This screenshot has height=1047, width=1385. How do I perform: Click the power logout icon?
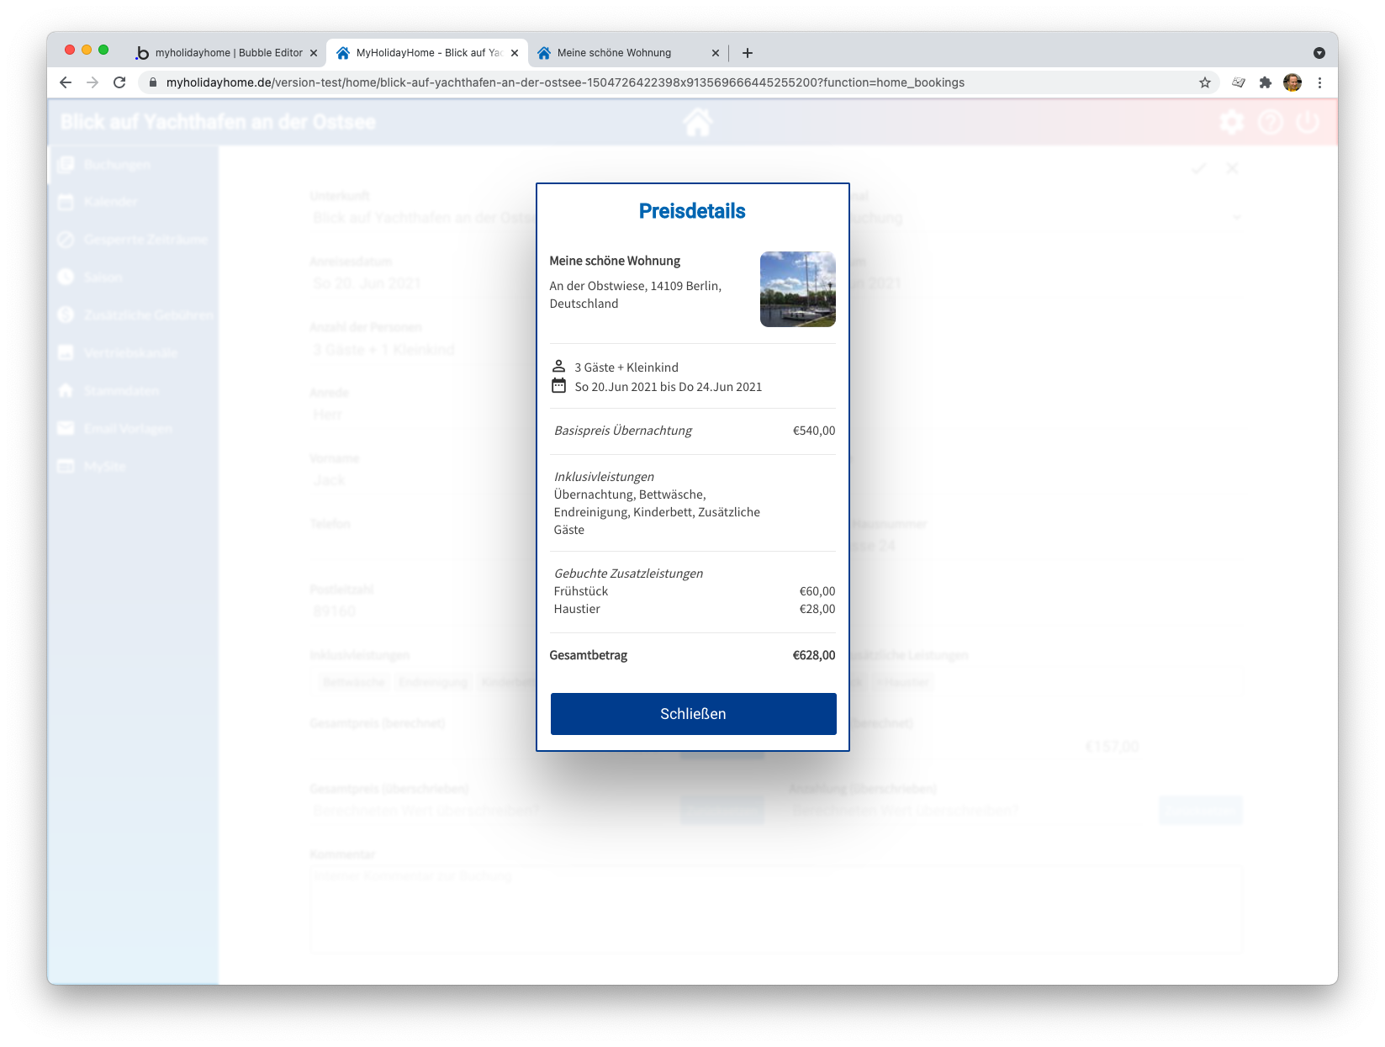[1308, 123]
